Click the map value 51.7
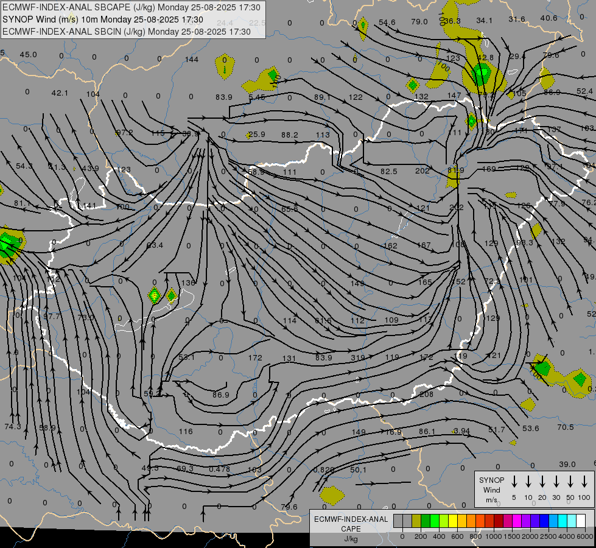 click(496, 430)
